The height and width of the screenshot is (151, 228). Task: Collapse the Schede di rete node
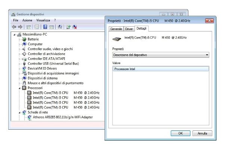(x=19, y=112)
